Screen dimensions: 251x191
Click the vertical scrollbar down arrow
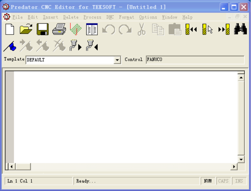click(x=241, y=159)
